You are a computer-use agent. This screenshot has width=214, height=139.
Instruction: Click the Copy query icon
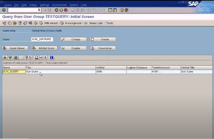(x=10, y=23)
